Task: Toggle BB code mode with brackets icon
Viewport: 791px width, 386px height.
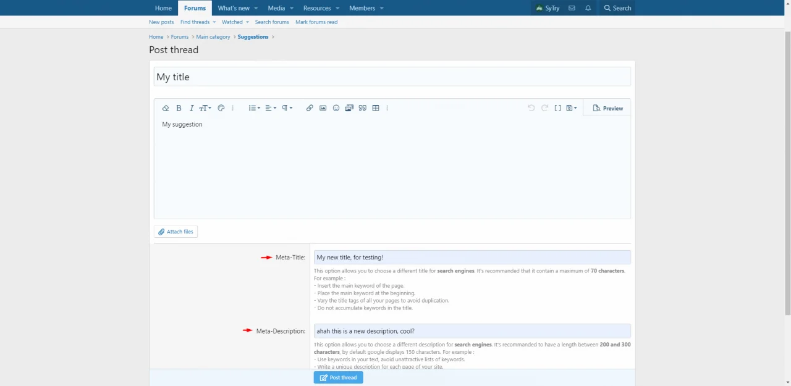Action: pos(557,108)
